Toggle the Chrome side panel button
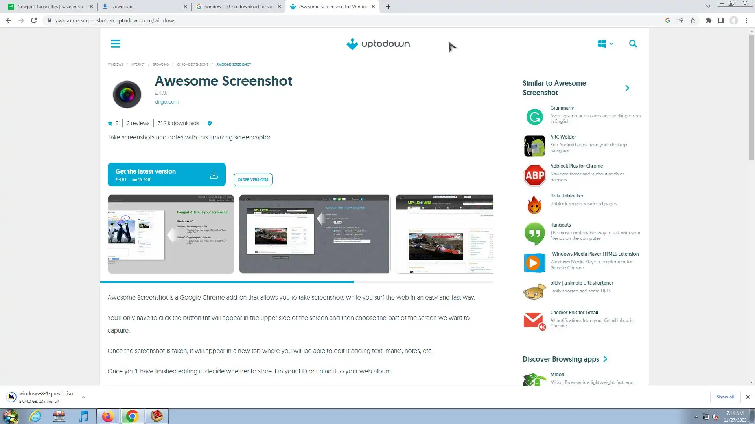The height and width of the screenshot is (424, 755). (721, 20)
